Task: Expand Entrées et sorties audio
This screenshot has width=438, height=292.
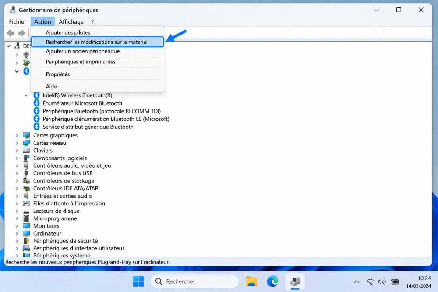Action: tap(17, 196)
